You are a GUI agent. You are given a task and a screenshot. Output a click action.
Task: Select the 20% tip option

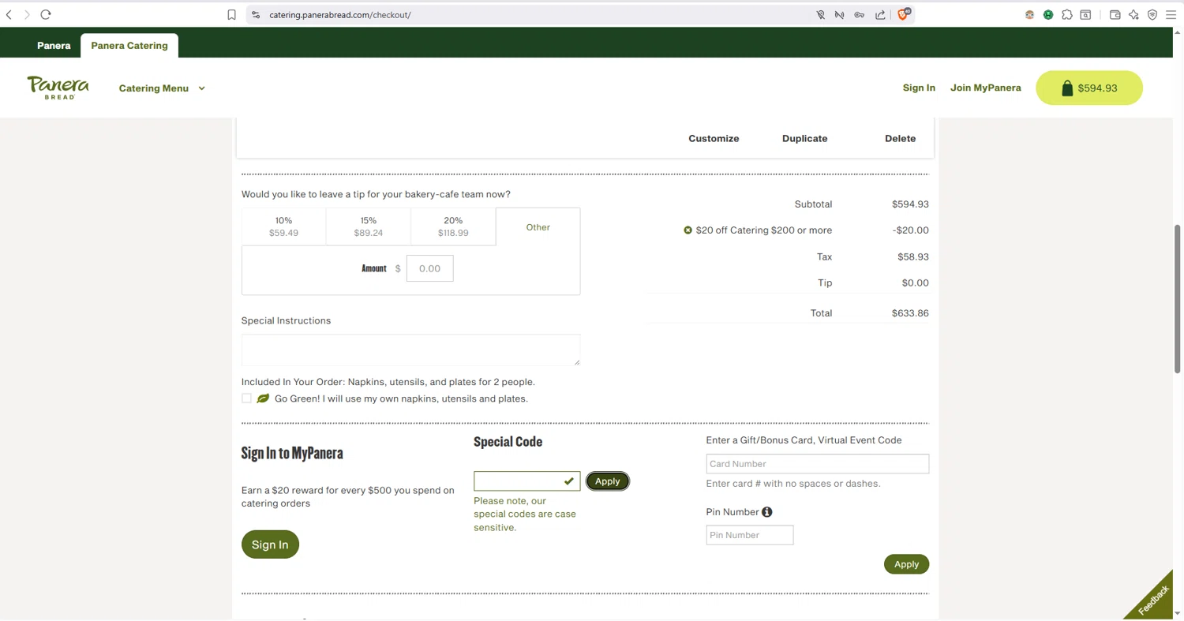tap(453, 226)
